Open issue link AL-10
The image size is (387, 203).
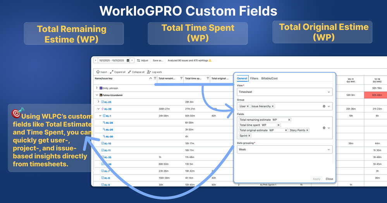pyautogui.click(x=108, y=143)
